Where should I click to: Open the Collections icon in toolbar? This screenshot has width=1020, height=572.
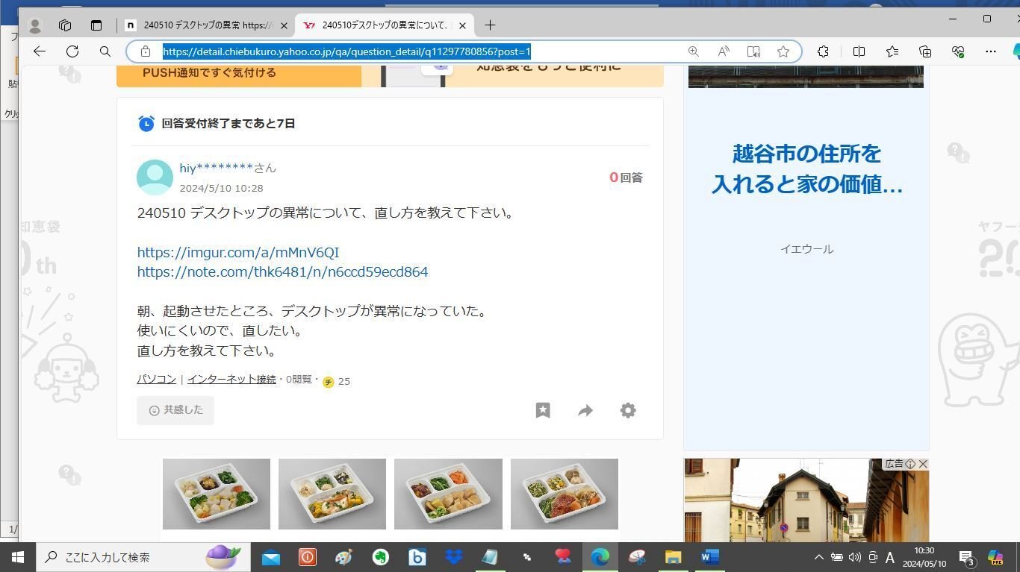924,51
